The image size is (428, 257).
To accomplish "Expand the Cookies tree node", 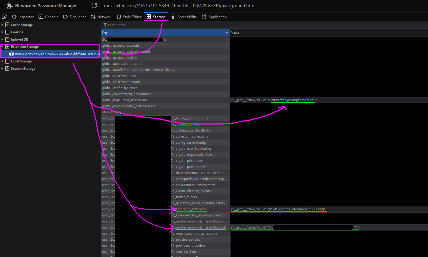I will 2,32.
